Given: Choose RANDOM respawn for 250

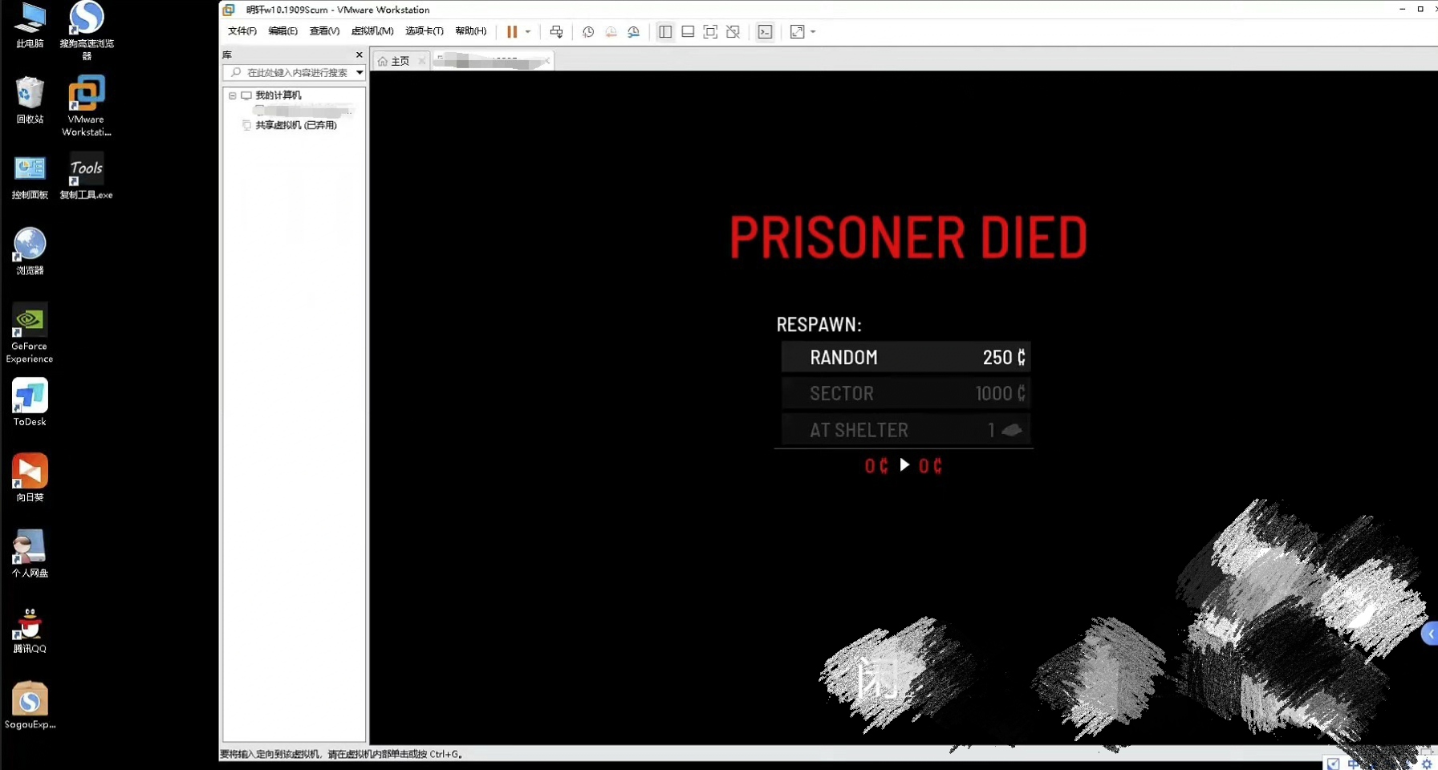Looking at the screenshot, I should (x=906, y=357).
